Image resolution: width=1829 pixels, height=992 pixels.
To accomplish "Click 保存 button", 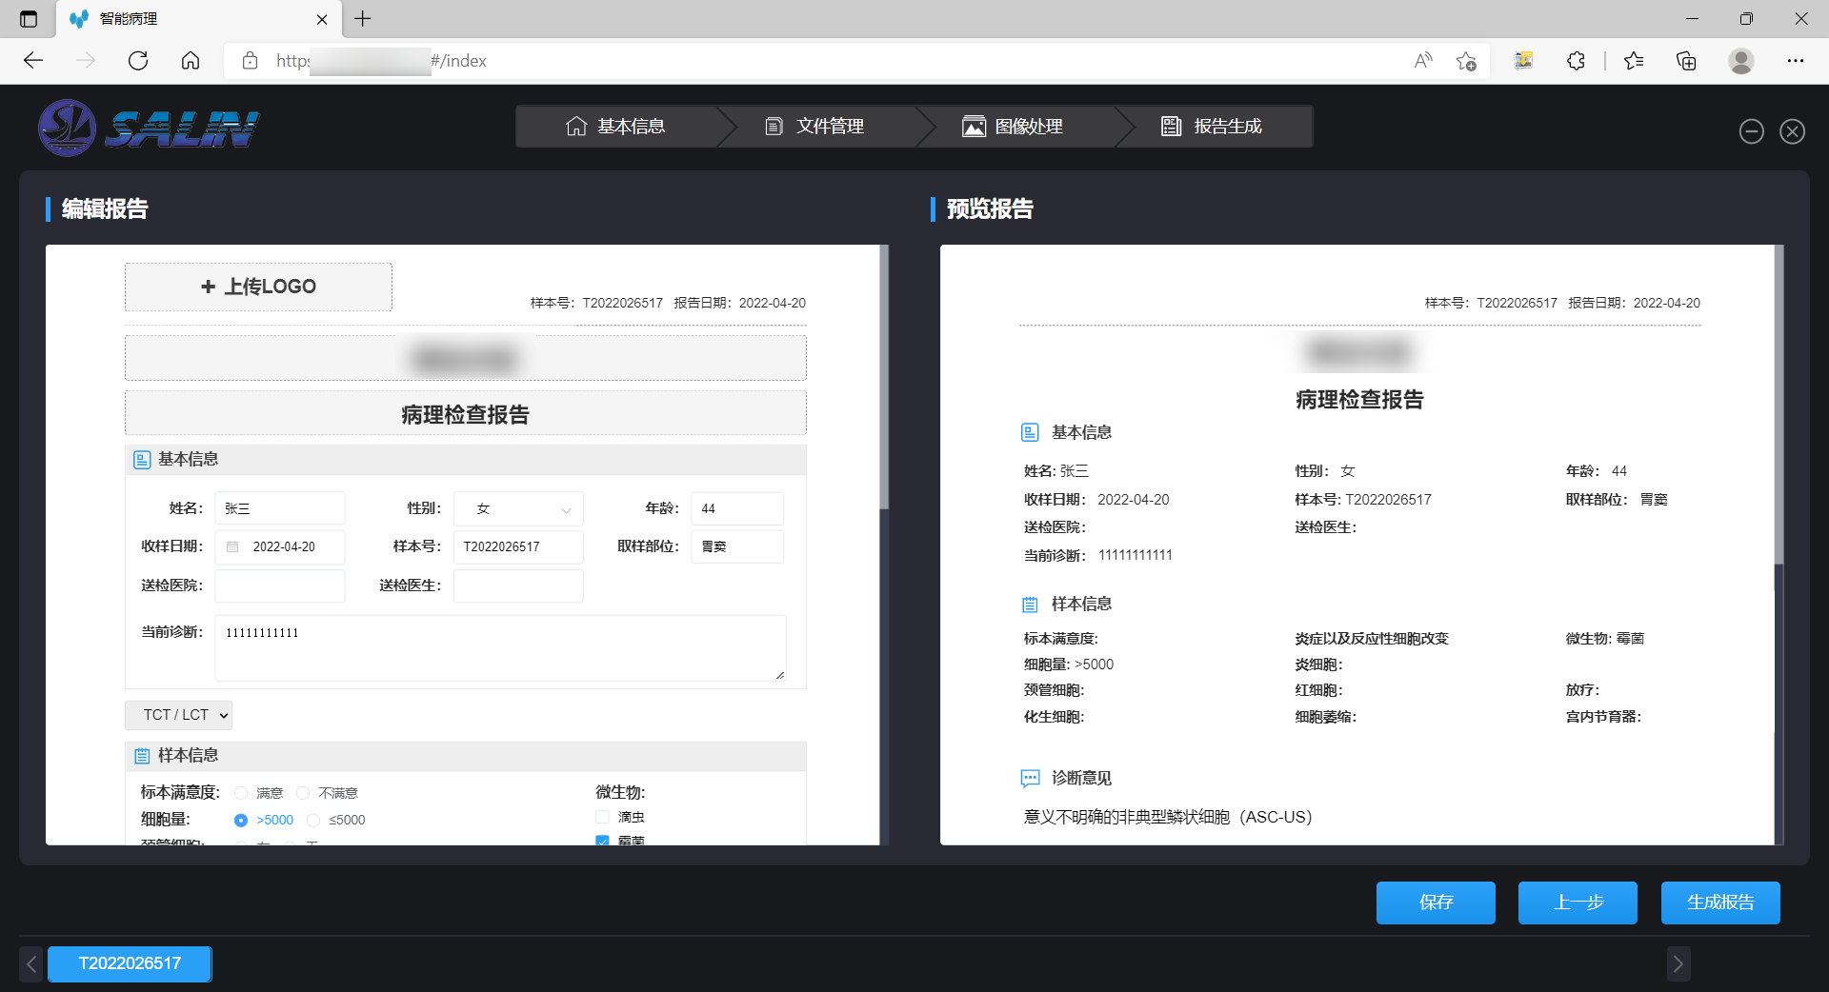I will (1436, 903).
